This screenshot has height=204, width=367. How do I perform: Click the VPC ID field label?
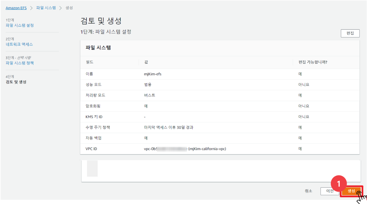91,149
